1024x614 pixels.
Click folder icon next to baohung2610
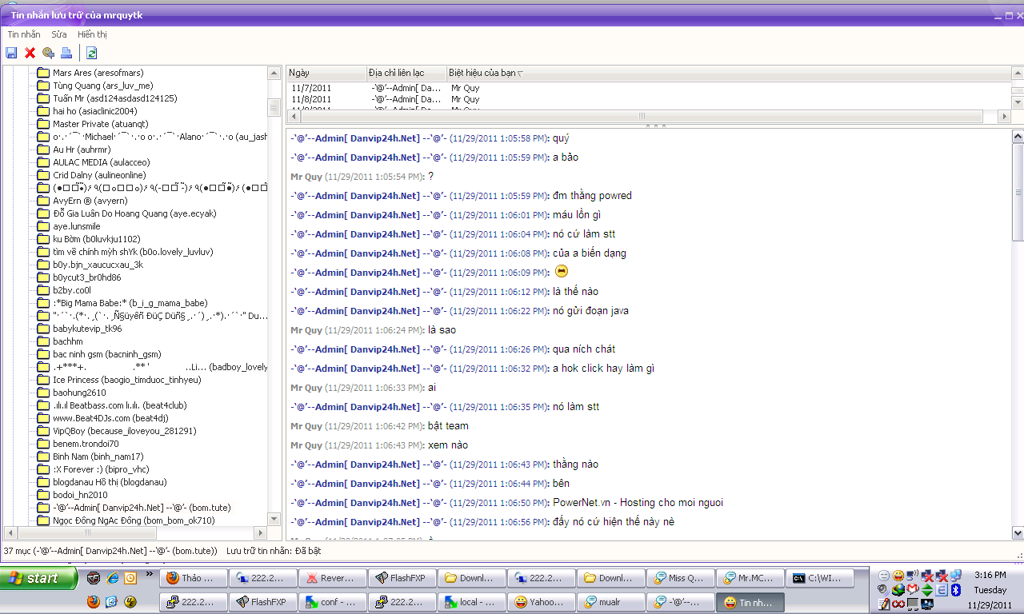(x=43, y=393)
